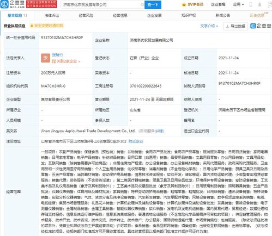Click legal representative name 张晓竹

tap(58, 55)
